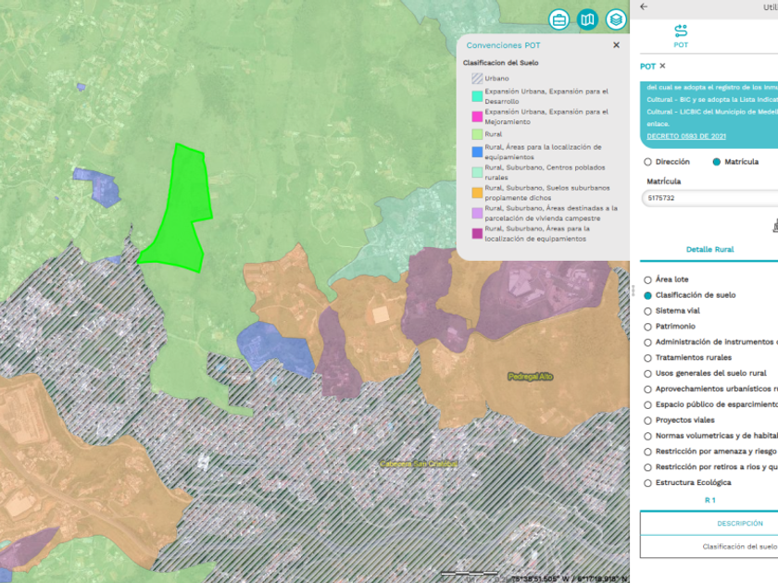The image size is (778, 583).
Task: Switch to the Detalle Rural tab
Action: 709,249
